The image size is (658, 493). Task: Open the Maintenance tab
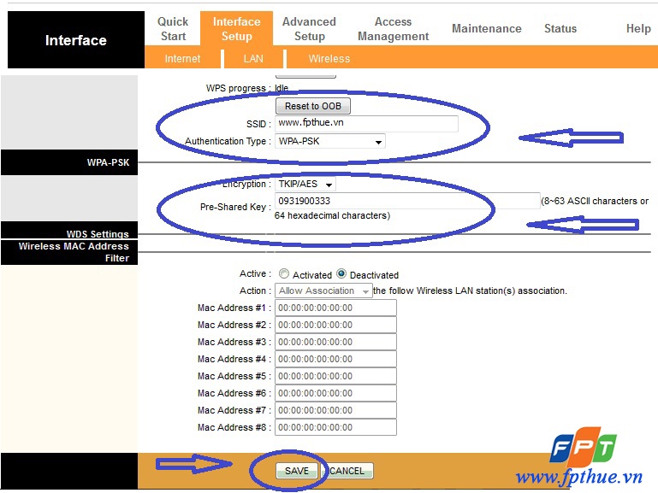486,28
